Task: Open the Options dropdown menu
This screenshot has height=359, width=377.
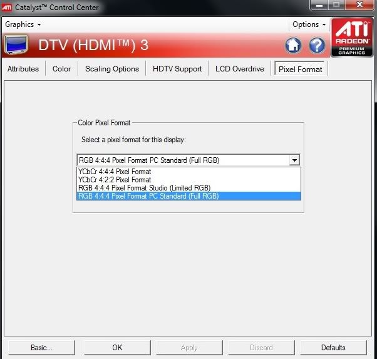Action: 309,24
